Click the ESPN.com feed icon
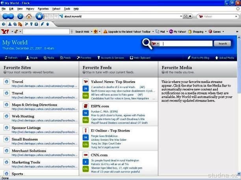The width and height of the screenshot is (241, 180). coord(86,106)
